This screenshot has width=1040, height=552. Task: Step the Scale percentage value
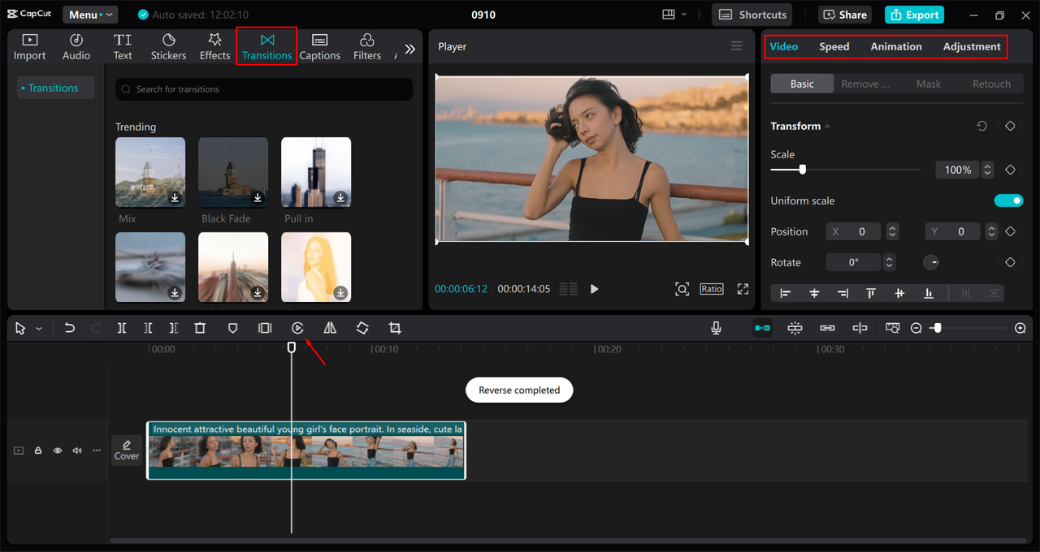tap(987, 170)
